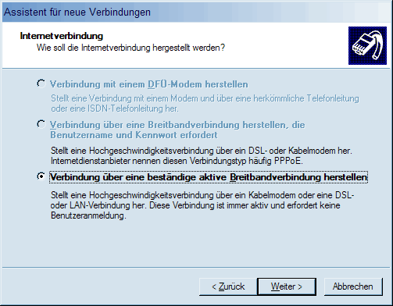Click the description mentioning 'herkömmliche Telefonleitung'
393x306 pixels.
205,98
